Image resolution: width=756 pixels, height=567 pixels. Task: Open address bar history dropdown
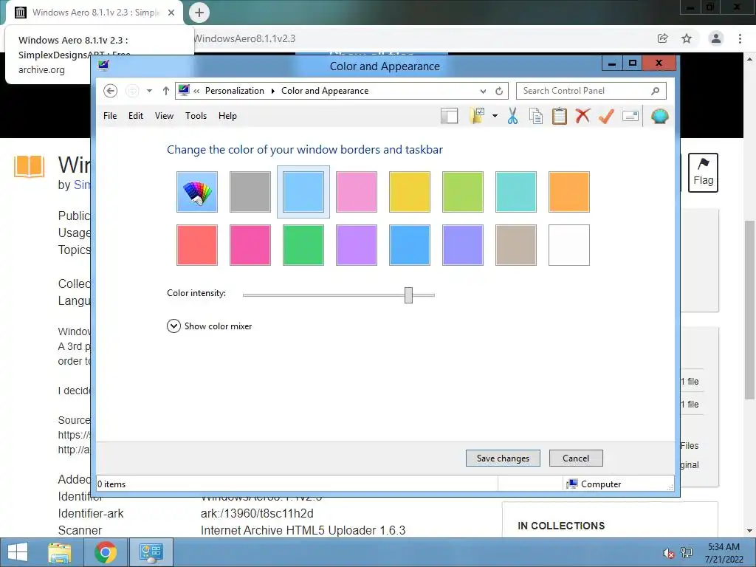pyautogui.click(x=483, y=91)
